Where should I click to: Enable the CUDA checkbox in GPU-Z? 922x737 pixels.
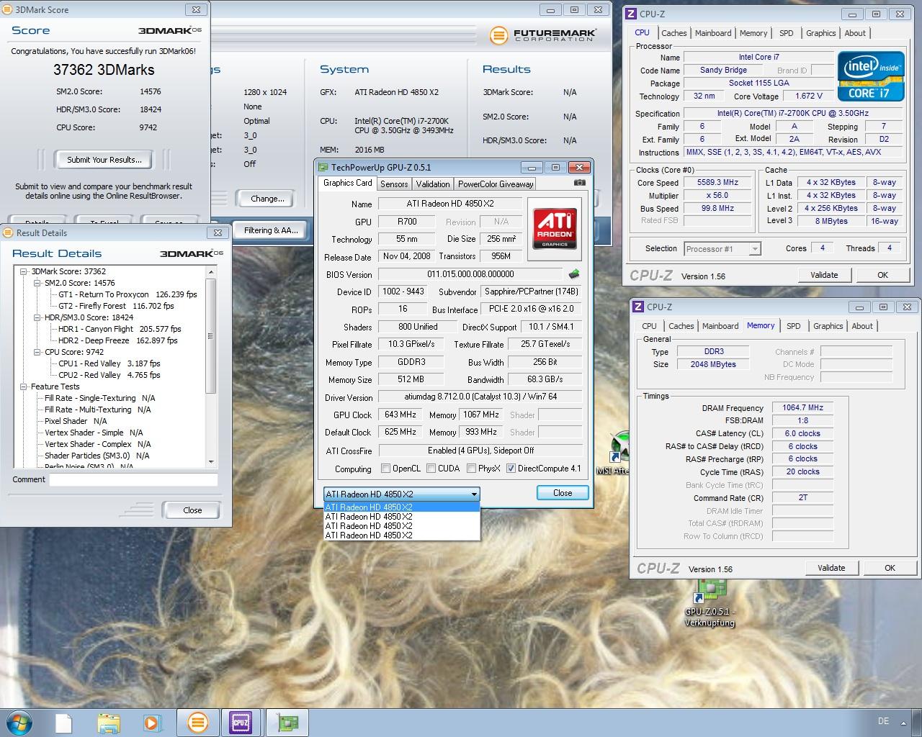[431, 469]
